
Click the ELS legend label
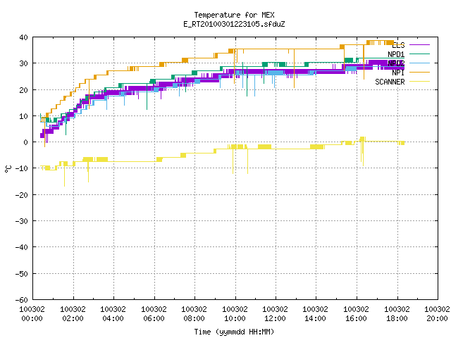(398, 45)
